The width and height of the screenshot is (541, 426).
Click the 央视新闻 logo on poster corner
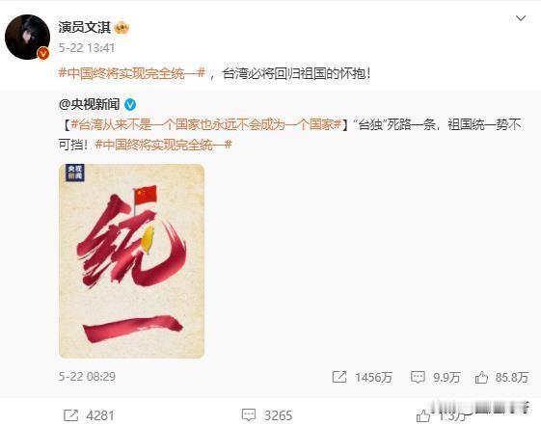(75, 173)
